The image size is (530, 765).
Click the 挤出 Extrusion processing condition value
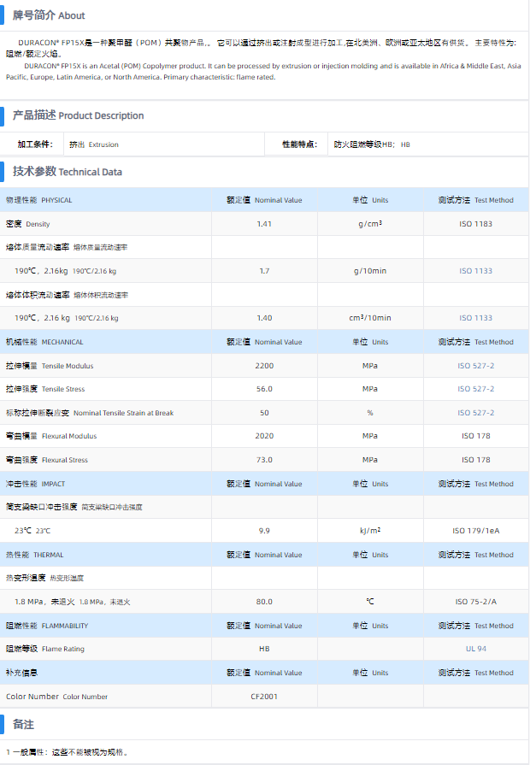pos(94,145)
